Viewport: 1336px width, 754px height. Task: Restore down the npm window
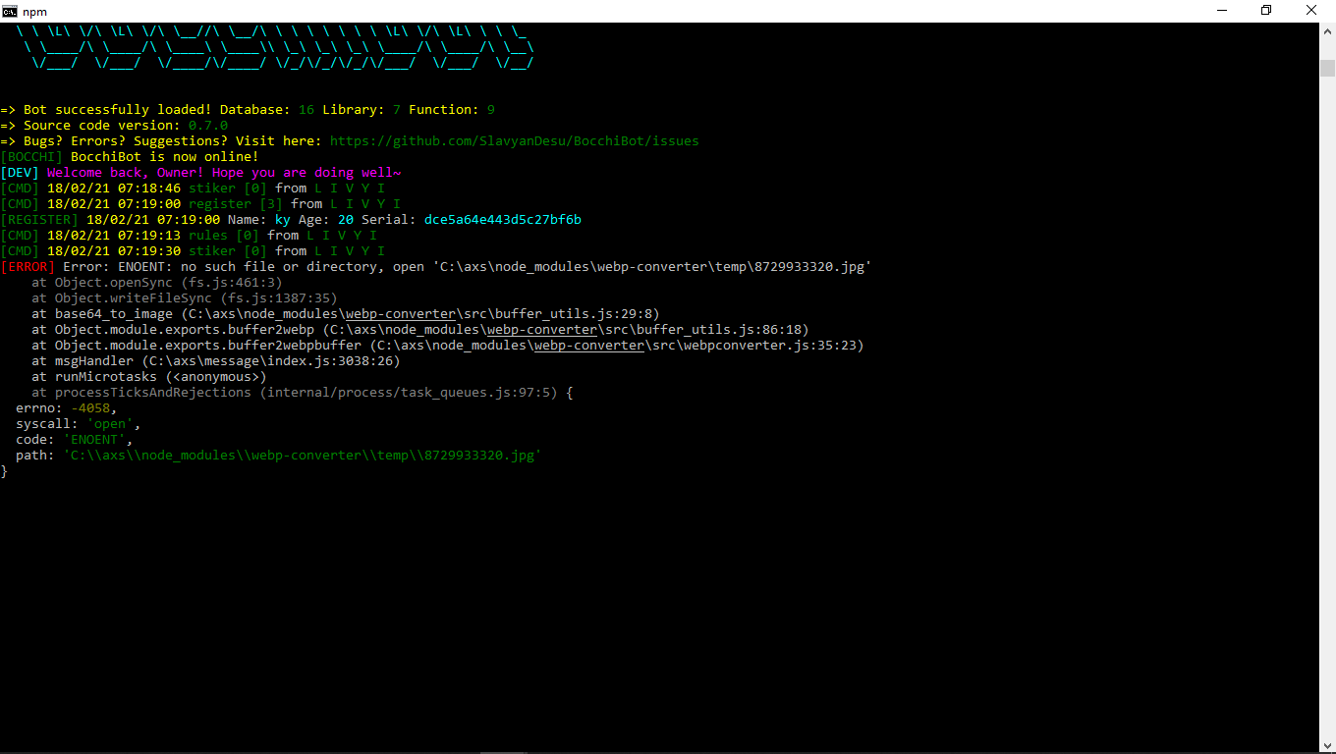1266,11
